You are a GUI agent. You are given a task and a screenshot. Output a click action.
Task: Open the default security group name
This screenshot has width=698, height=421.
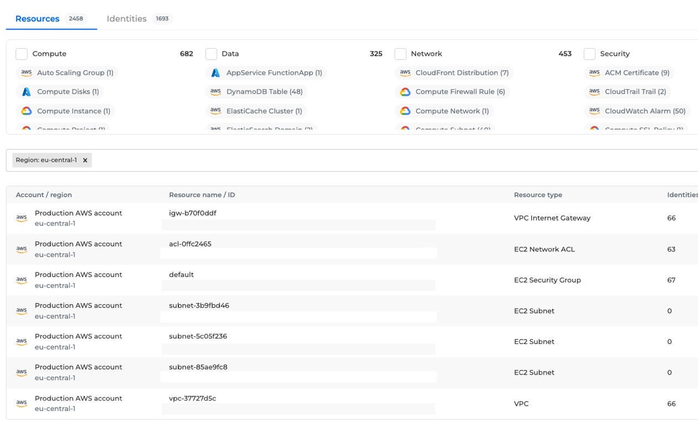click(x=181, y=275)
